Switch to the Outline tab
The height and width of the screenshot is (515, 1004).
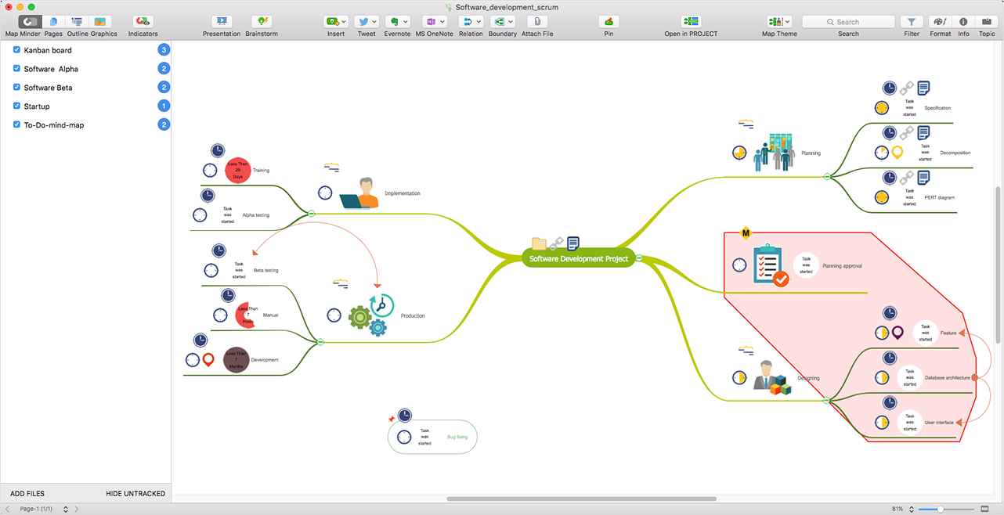pyautogui.click(x=77, y=22)
